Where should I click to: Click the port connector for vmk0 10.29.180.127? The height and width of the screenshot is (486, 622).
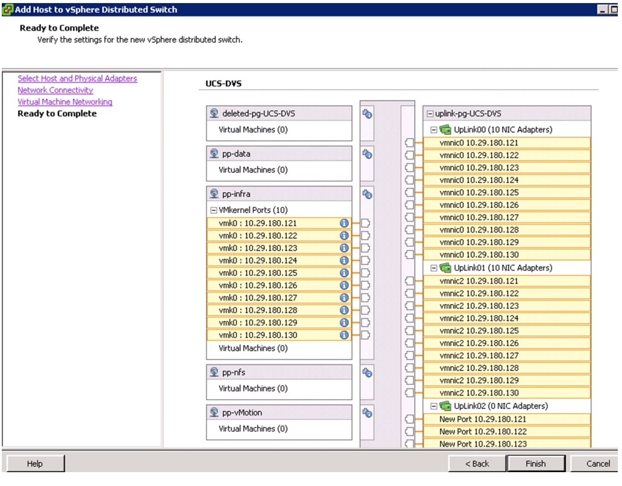pos(365,298)
